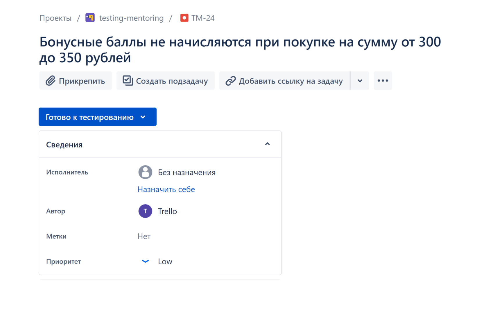The height and width of the screenshot is (327, 488).
Task: Open the Проекты breadcrumb link
Action: coord(55,18)
